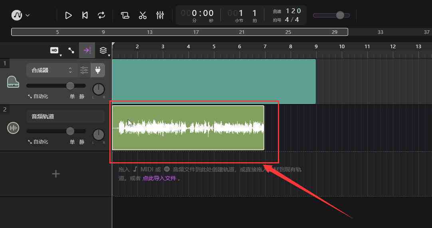Mute the 音频轨道 track with 静

[x=82, y=142]
